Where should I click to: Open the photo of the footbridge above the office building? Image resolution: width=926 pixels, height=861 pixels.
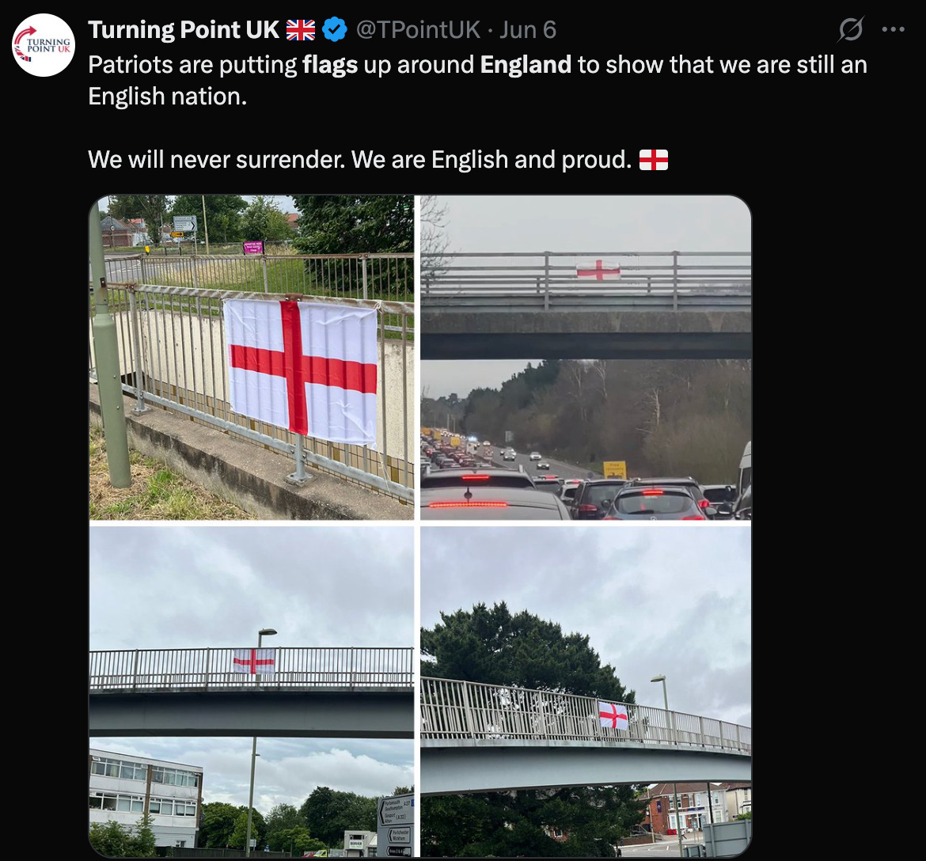(x=252, y=692)
